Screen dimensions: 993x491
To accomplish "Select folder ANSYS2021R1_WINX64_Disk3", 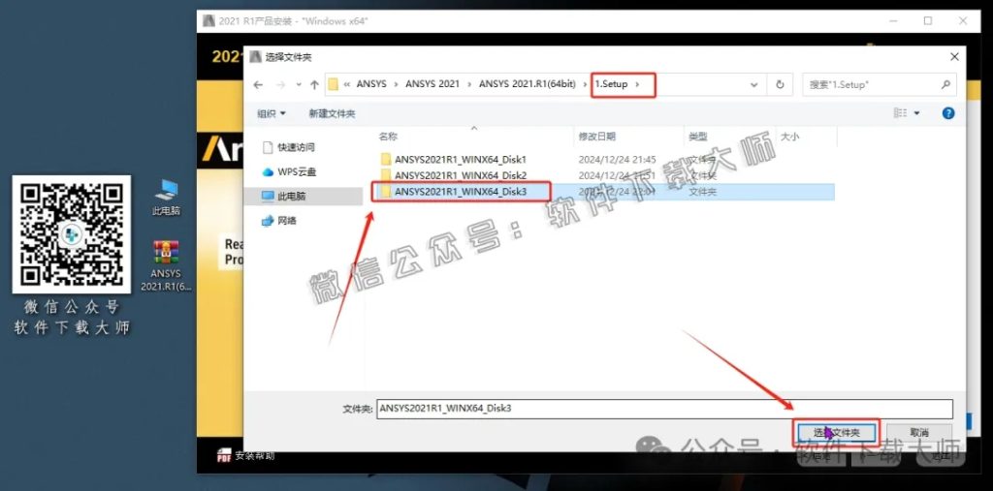I will tap(461, 191).
